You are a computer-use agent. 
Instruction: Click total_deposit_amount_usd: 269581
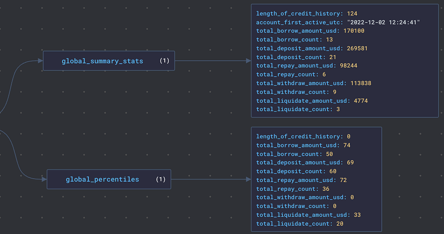[x=312, y=48]
